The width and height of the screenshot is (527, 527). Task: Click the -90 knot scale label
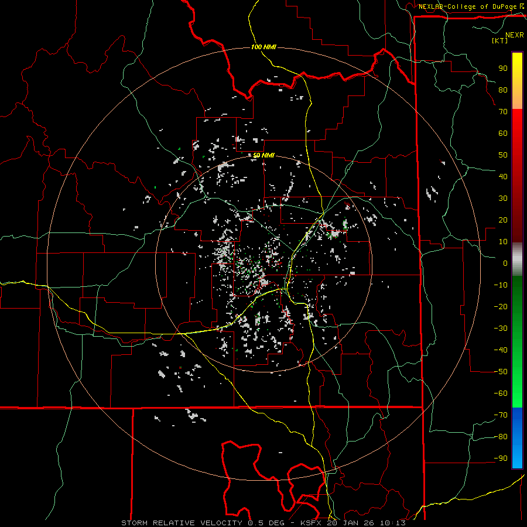coord(501,458)
